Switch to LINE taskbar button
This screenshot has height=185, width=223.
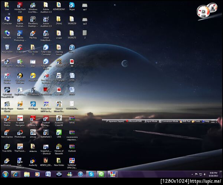101,174
